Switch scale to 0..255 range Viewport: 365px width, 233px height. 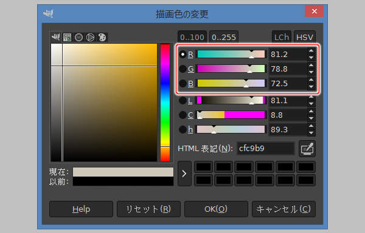click(224, 37)
